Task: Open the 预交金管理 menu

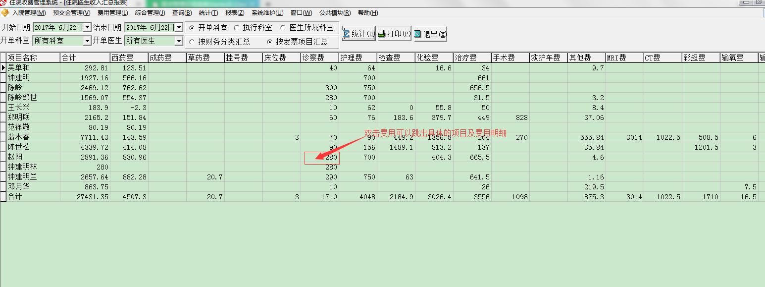Action: click(x=71, y=13)
